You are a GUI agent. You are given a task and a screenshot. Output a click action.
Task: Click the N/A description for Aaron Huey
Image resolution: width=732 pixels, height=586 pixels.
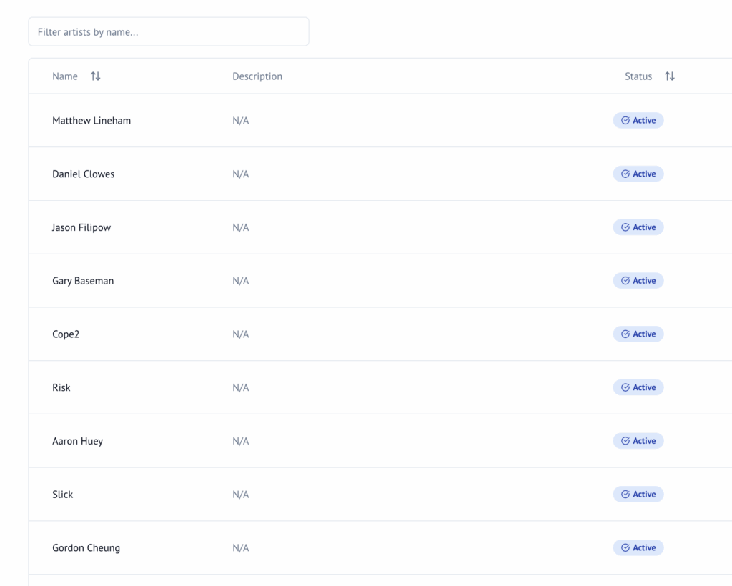point(241,442)
